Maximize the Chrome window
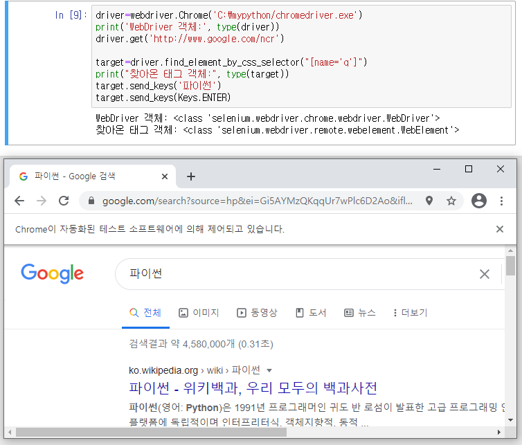 point(469,169)
